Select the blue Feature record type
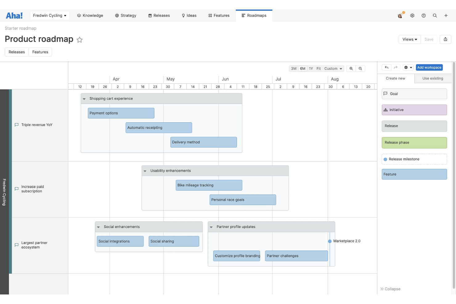Viewport: 456px width, 304px height. click(414, 174)
